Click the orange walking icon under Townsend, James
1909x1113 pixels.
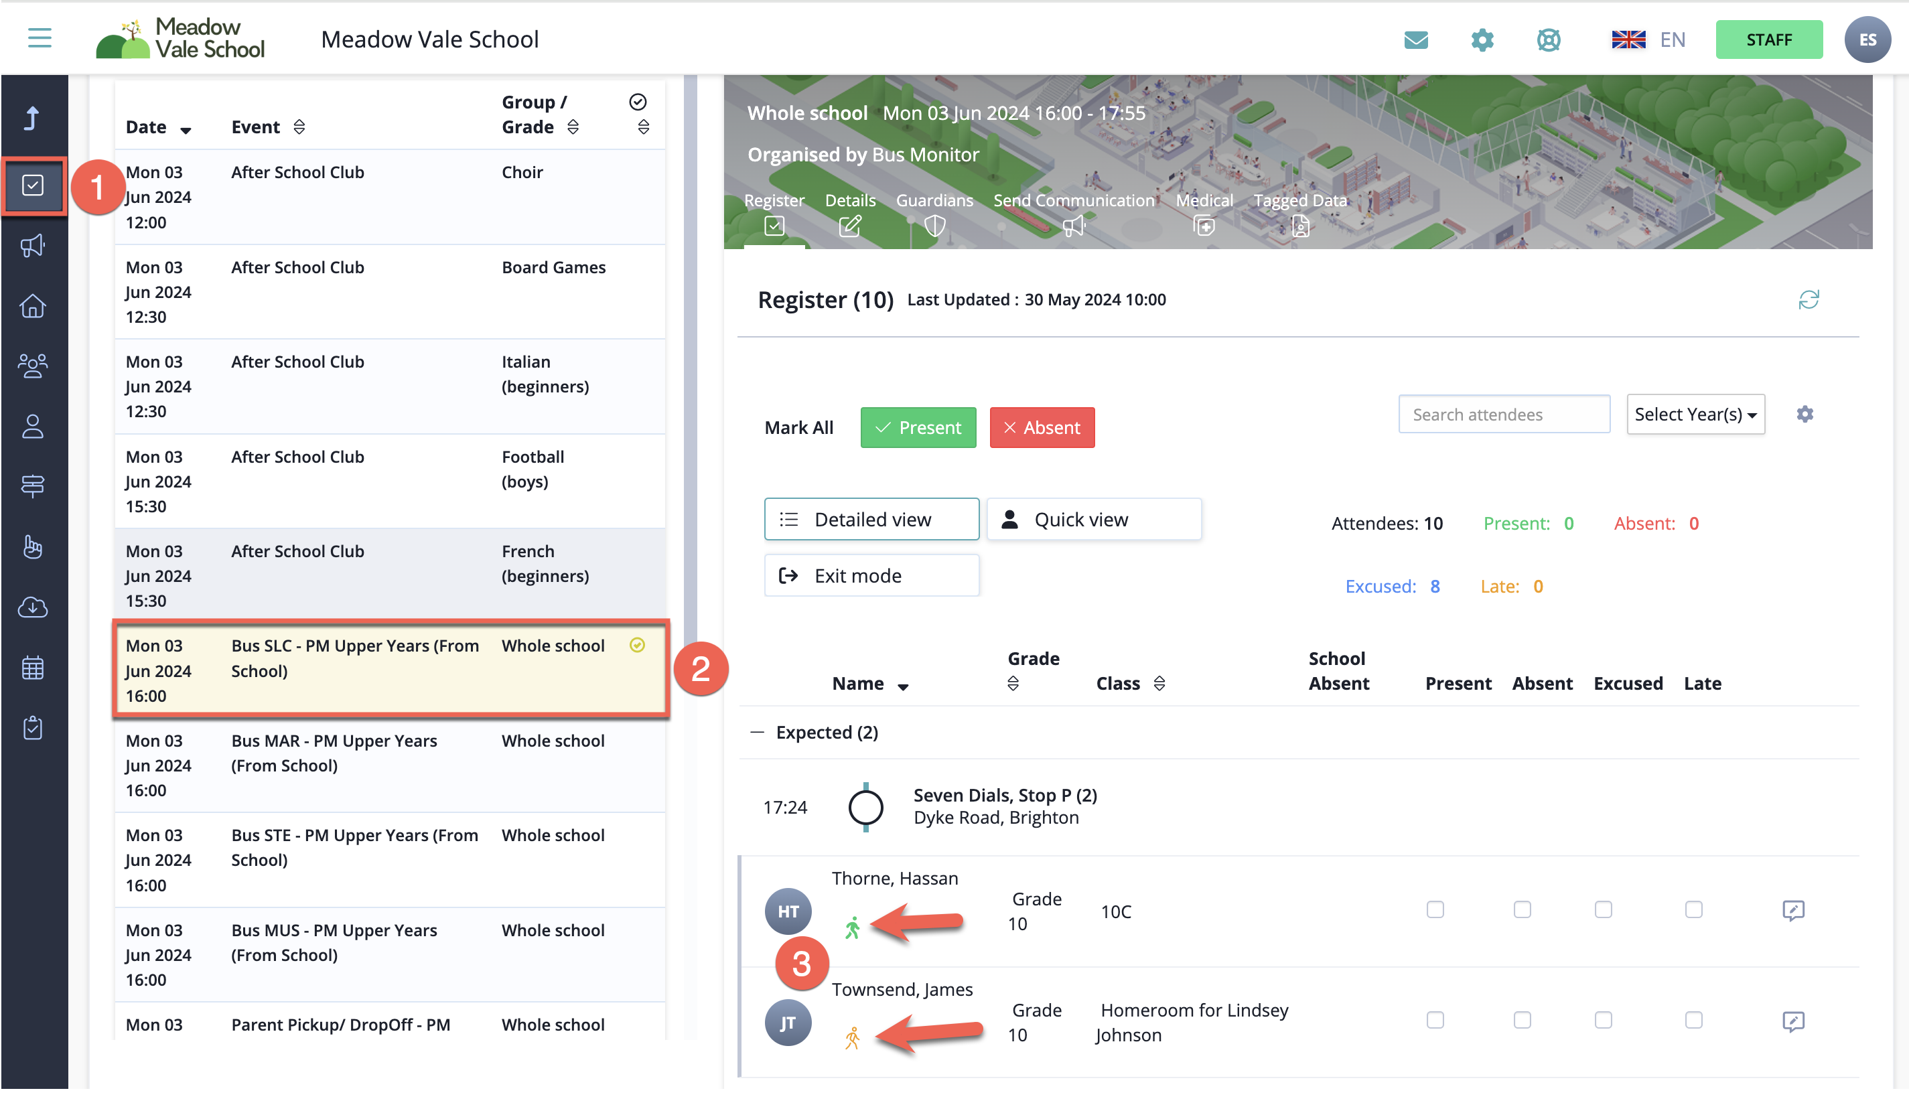point(852,1038)
